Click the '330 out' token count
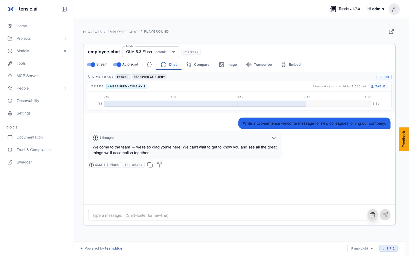409x255 pixels. tap(359, 86)
